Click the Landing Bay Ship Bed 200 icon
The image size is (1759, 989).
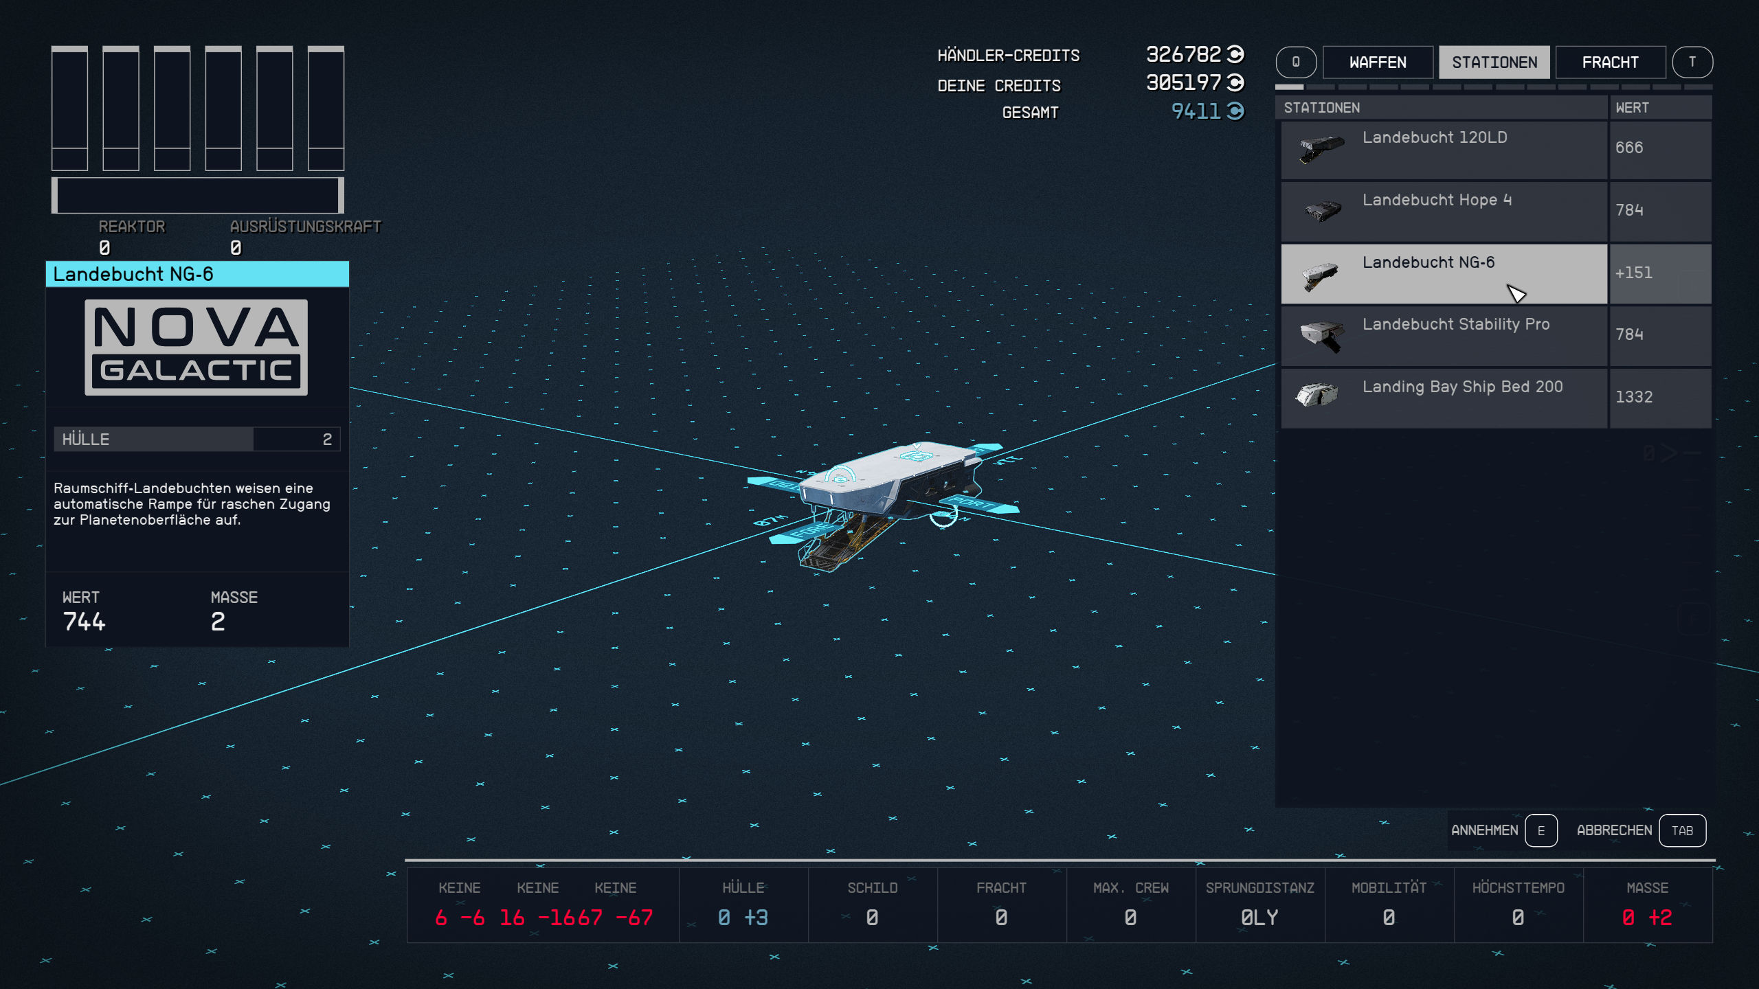pyautogui.click(x=1317, y=394)
